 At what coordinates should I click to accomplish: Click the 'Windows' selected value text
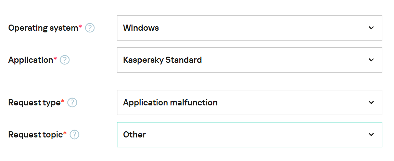141,28
